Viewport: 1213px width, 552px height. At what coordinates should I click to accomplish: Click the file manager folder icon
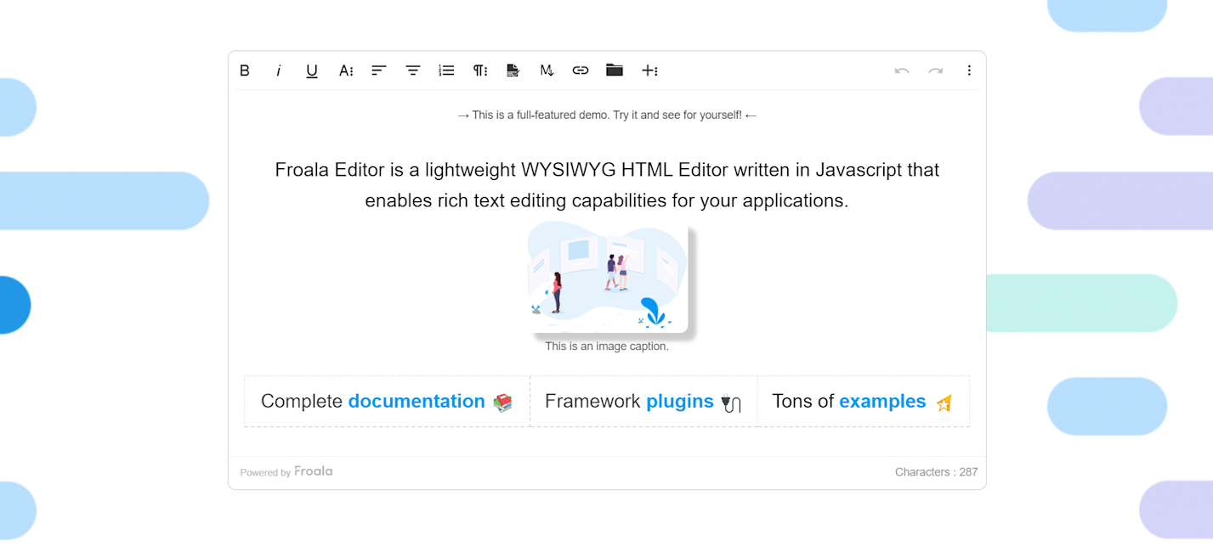point(615,70)
